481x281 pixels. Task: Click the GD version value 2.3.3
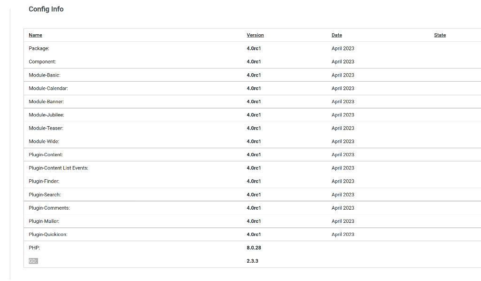pos(252,261)
